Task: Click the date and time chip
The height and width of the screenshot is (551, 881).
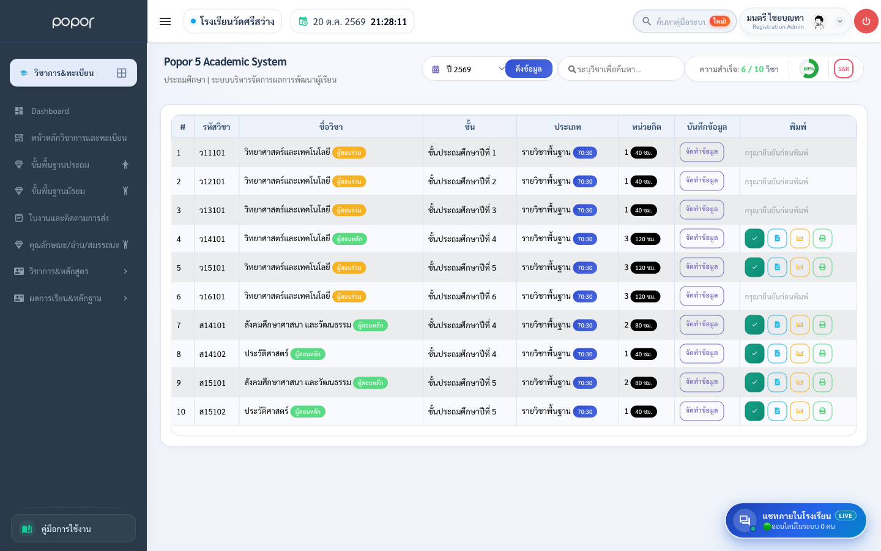Action: [x=352, y=21]
